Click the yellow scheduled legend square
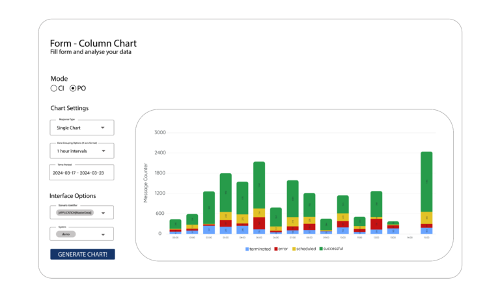Image resolution: width=500 pixels, height=295 pixels. coord(294,249)
